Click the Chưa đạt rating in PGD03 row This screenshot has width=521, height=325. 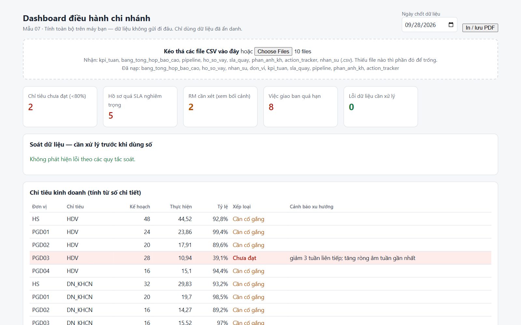244,258
